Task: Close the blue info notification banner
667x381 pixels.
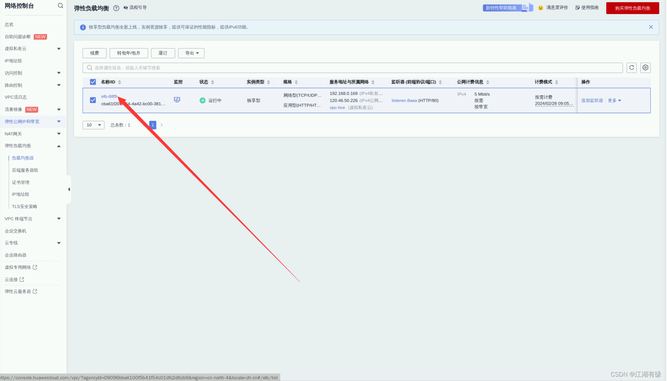Action: point(651,27)
